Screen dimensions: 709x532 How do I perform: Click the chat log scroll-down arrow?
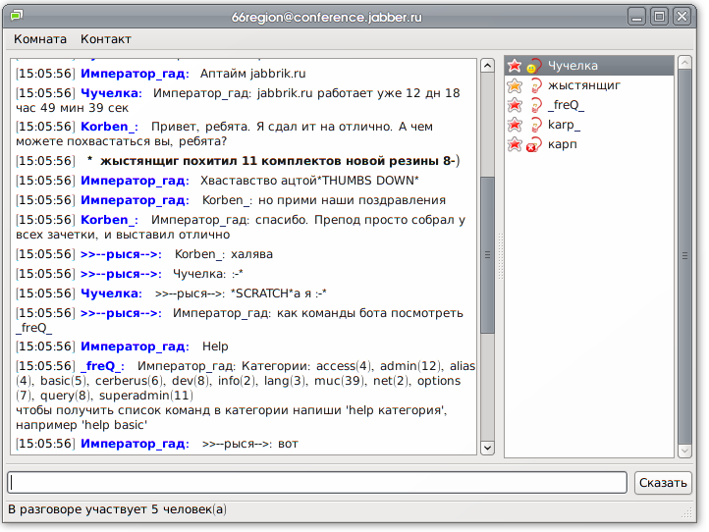[487, 448]
